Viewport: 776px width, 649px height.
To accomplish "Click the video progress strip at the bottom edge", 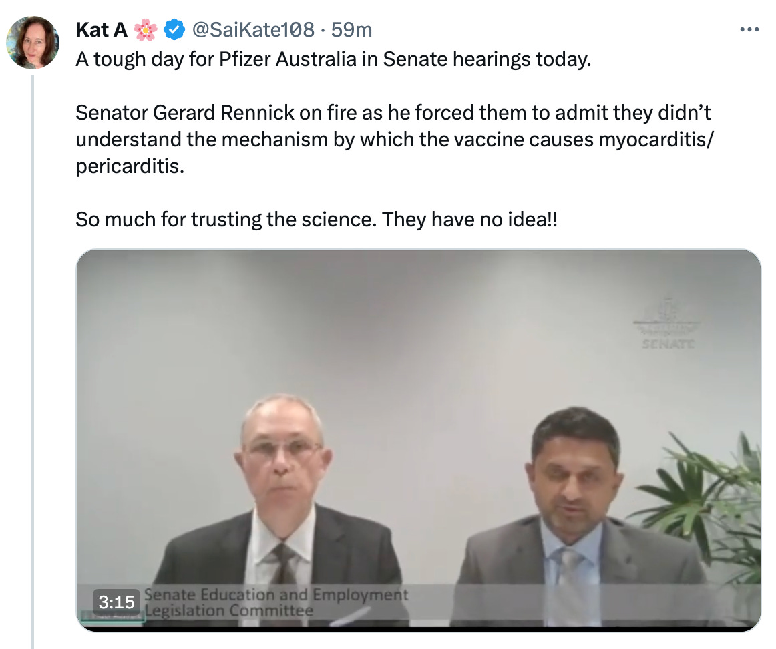I will point(418,629).
